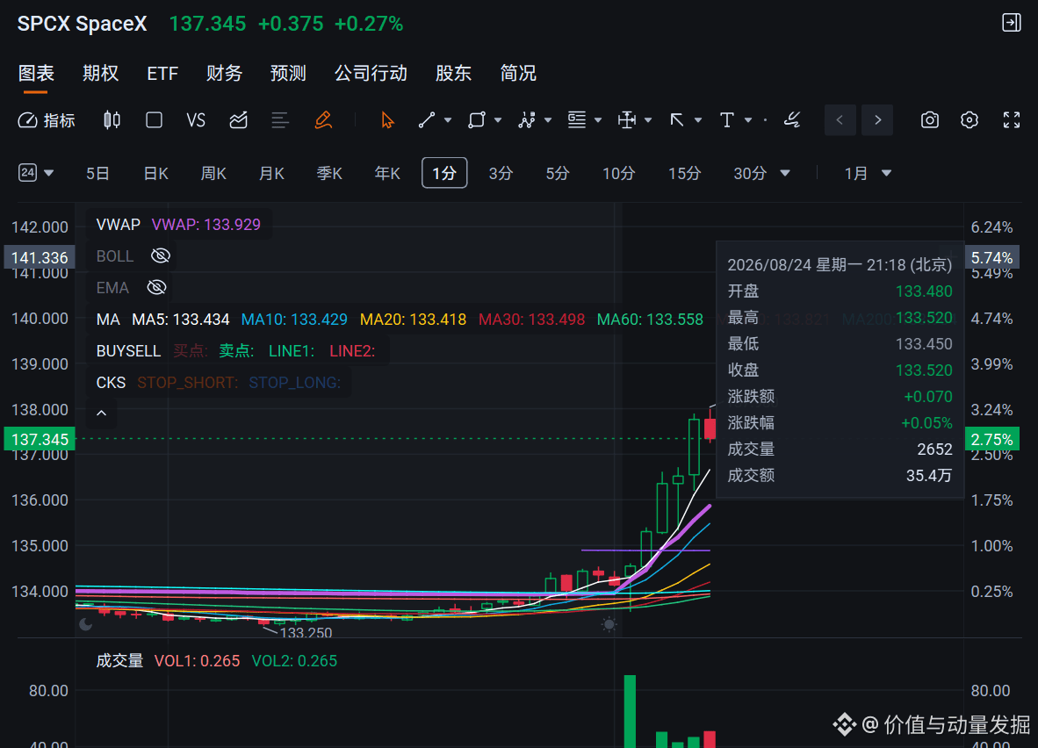Open dropdown next to arrow tool
This screenshot has height=748, width=1038.
tap(698, 120)
